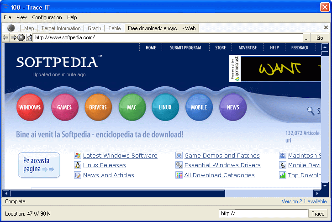Click the gray globe icon beside Map tab
332x222 pixels.
[x=11, y=28]
